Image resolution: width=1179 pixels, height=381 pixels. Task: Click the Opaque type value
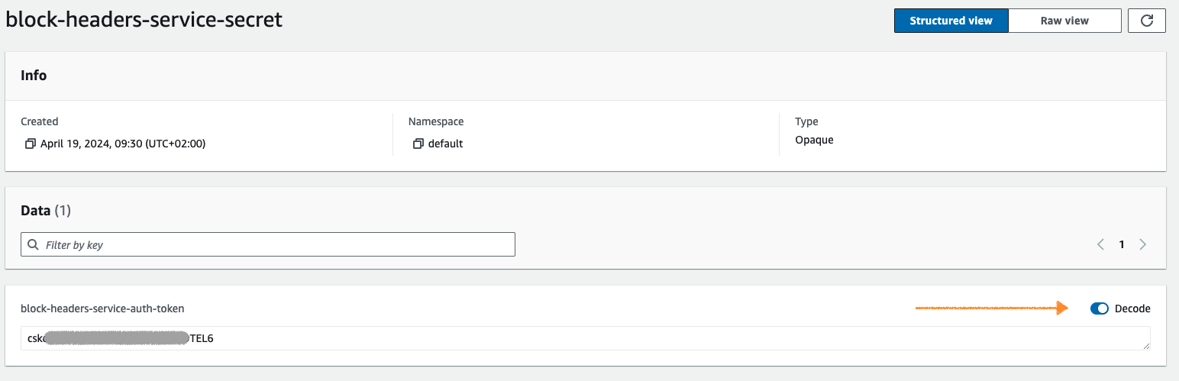point(814,140)
